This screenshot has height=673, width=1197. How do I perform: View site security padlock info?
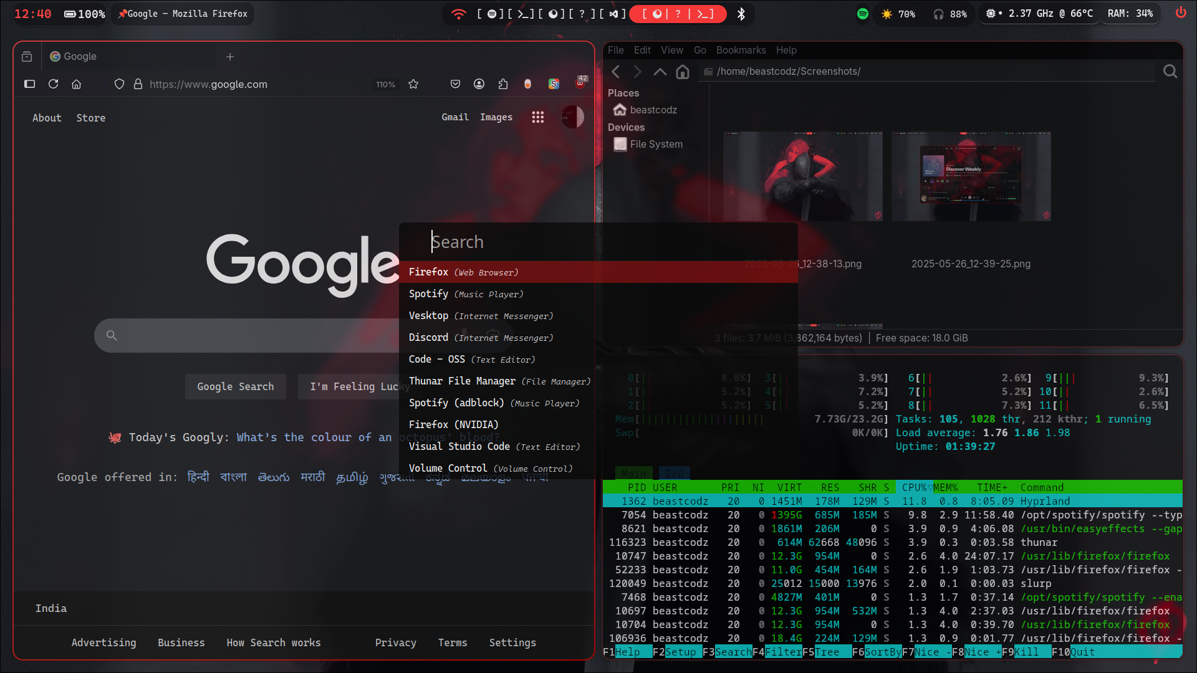pos(138,84)
